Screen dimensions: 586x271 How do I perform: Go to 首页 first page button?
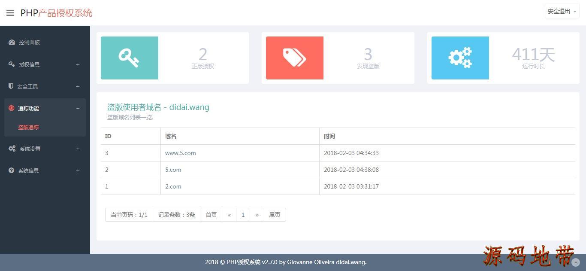pos(211,215)
